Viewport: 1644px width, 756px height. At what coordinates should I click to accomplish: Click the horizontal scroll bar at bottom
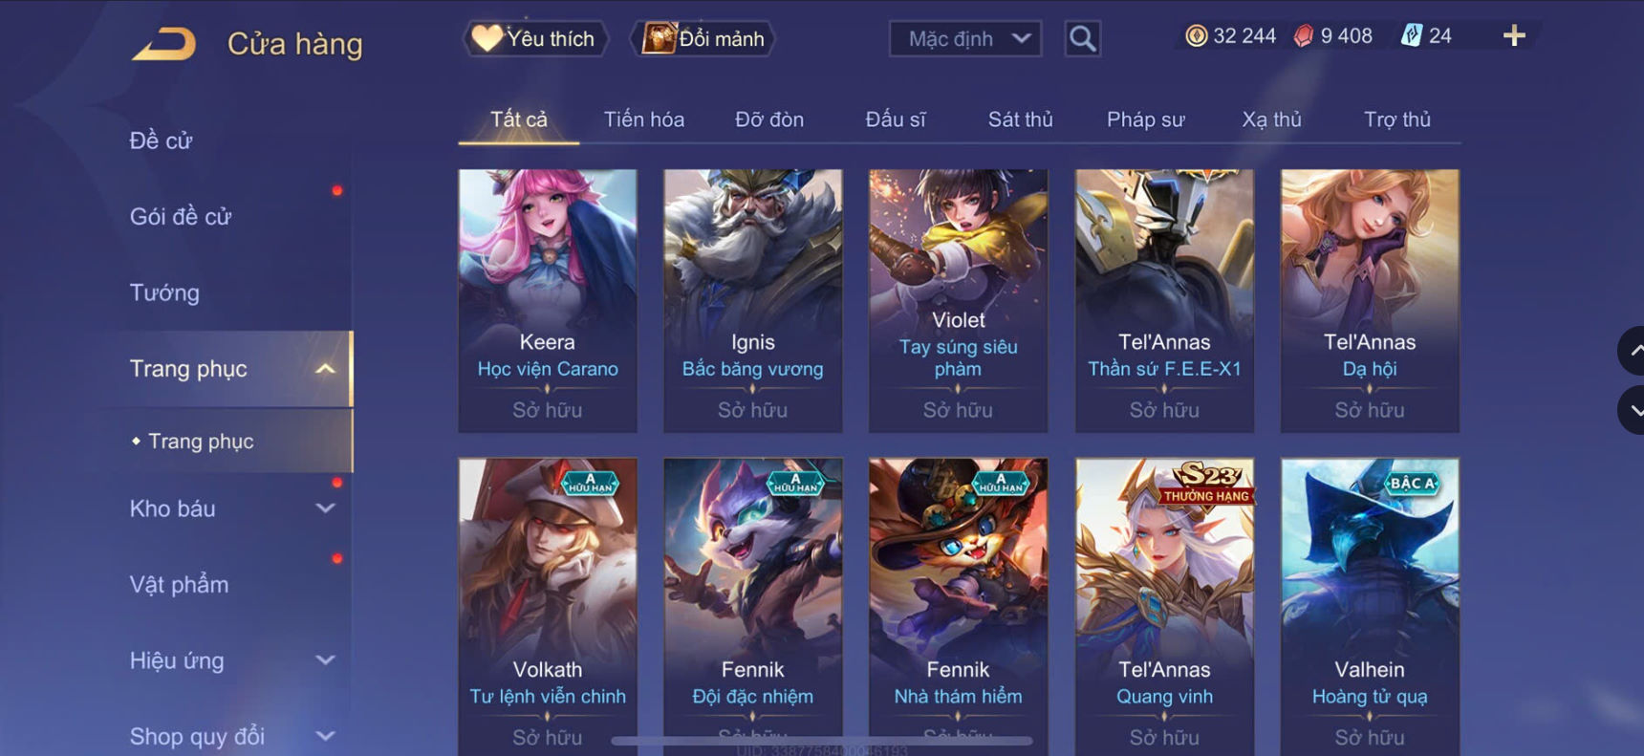(x=822, y=741)
